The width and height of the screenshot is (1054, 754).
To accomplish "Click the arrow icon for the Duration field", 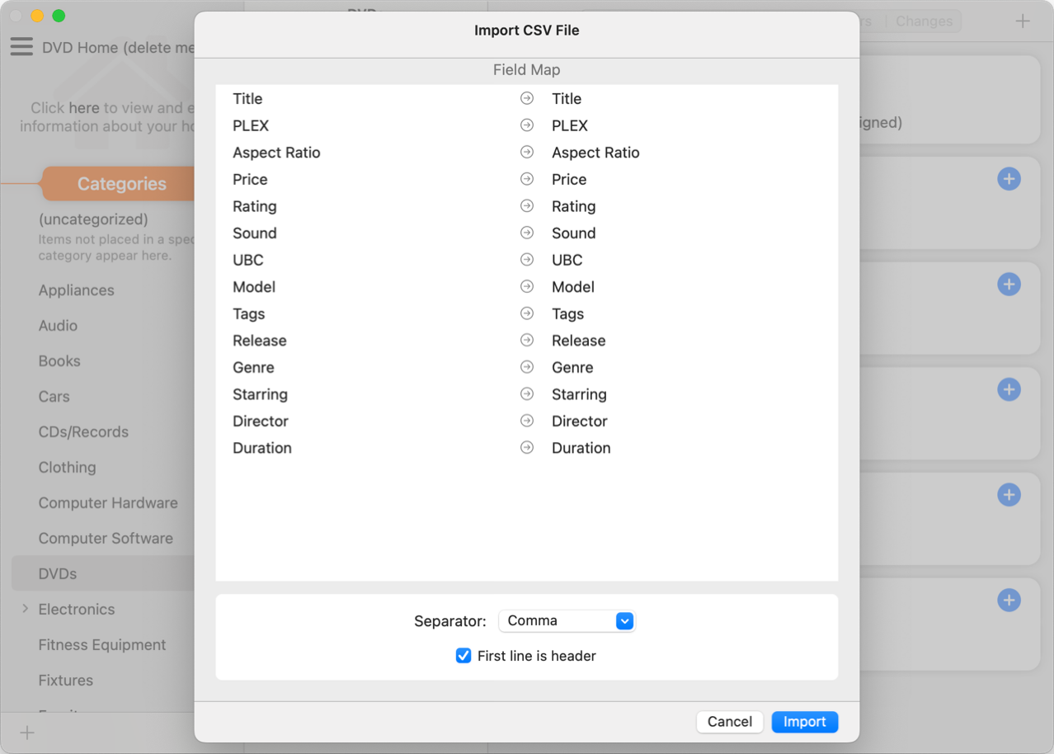I will (x=527, y=448).
